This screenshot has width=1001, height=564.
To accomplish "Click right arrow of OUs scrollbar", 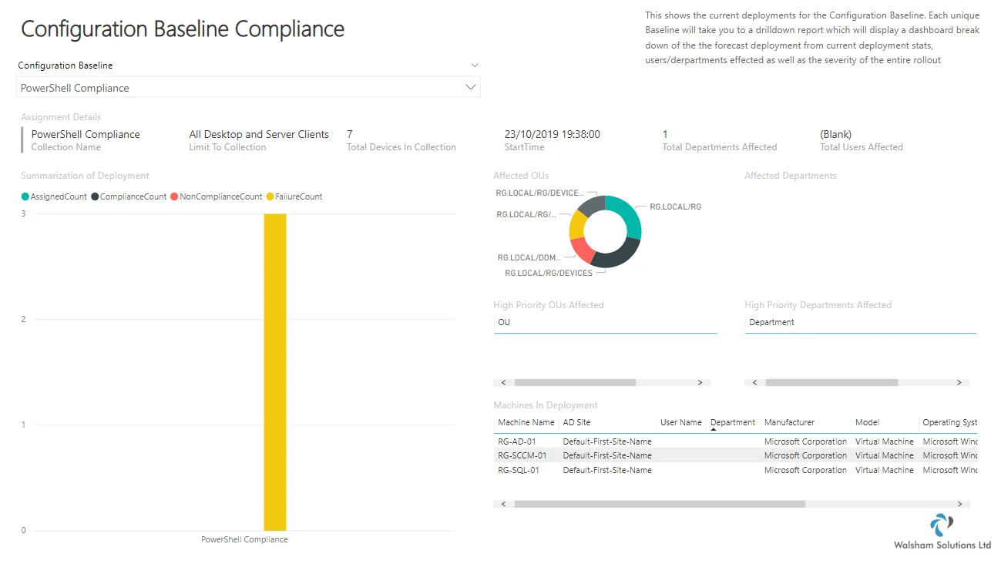I will (700, 382).
